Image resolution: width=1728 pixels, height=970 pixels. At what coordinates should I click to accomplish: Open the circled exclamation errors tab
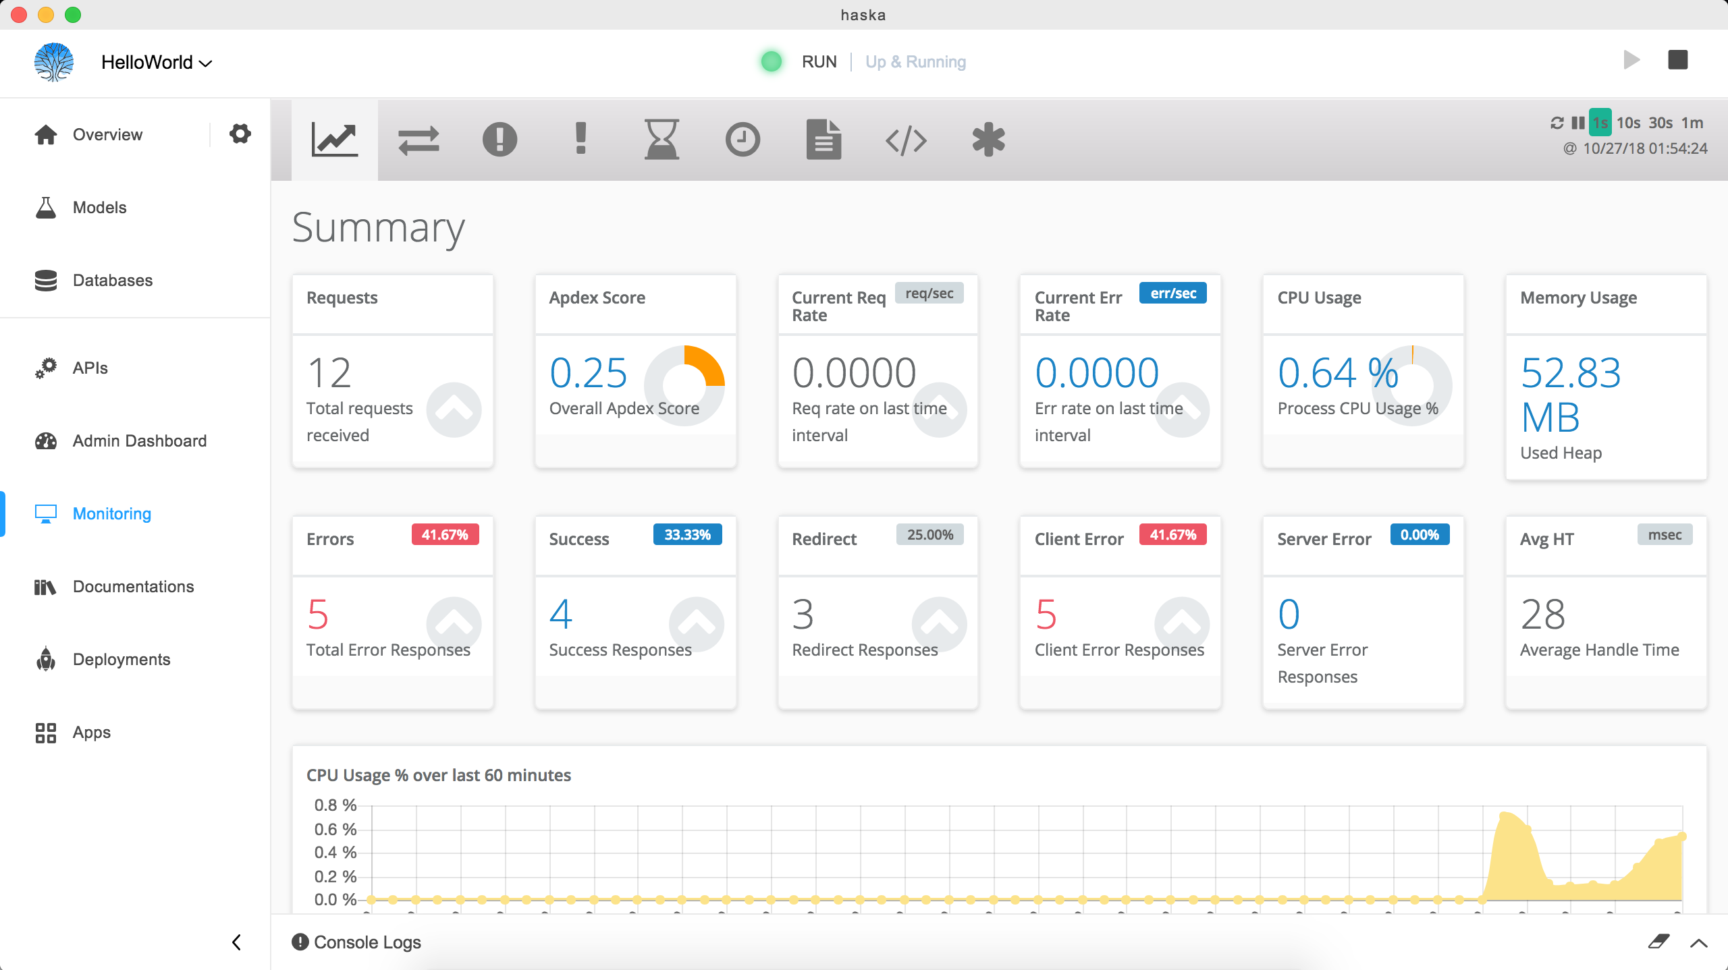[500, 140]
